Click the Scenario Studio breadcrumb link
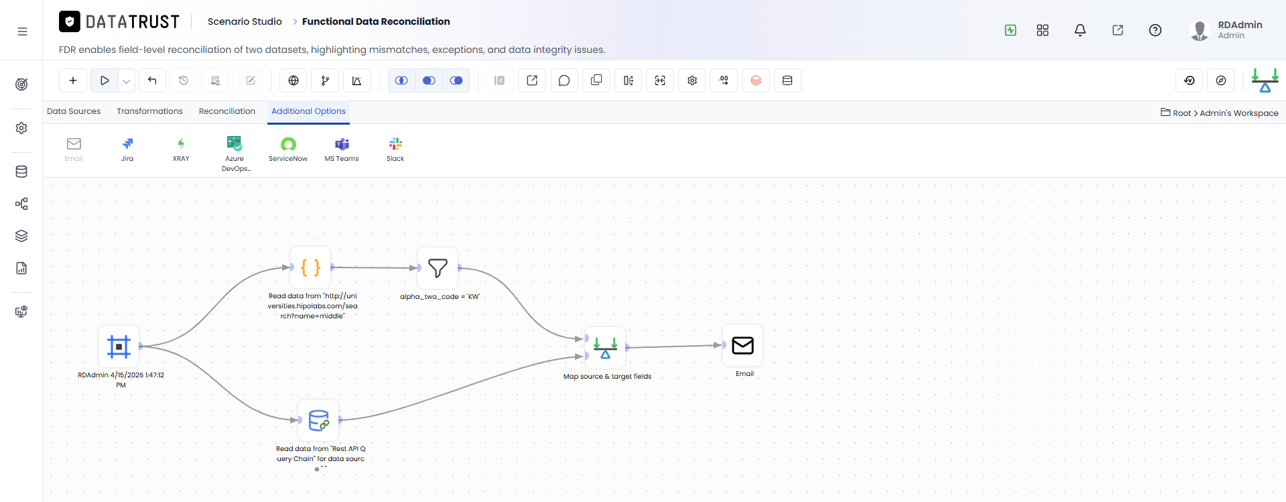The image size is (1286, 502). click(245, 21)
